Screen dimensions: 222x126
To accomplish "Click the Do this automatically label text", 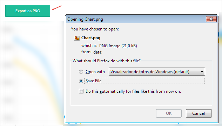I will [x=133, y=91].
